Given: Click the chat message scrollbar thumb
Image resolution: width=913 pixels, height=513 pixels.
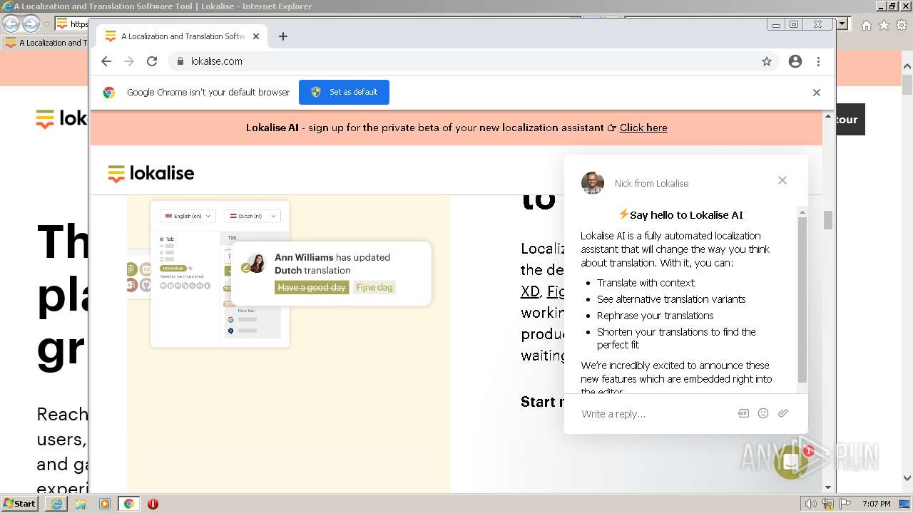Looking at the screenshot, I should coord(802,299).
